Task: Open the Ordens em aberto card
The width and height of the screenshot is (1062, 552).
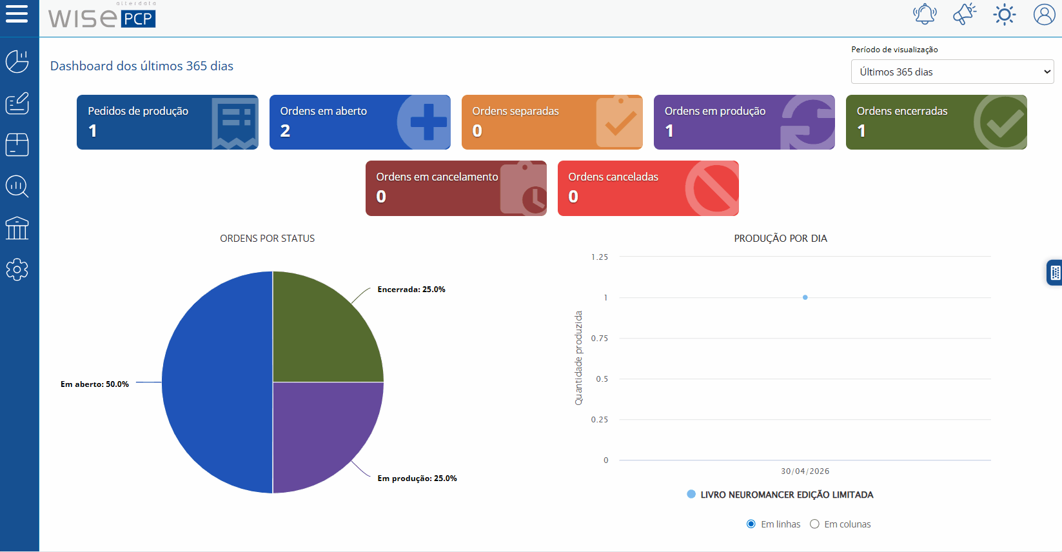Action: [360, 123]
